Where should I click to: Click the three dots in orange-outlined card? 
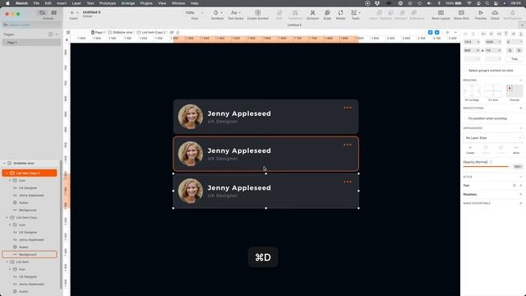347,145
